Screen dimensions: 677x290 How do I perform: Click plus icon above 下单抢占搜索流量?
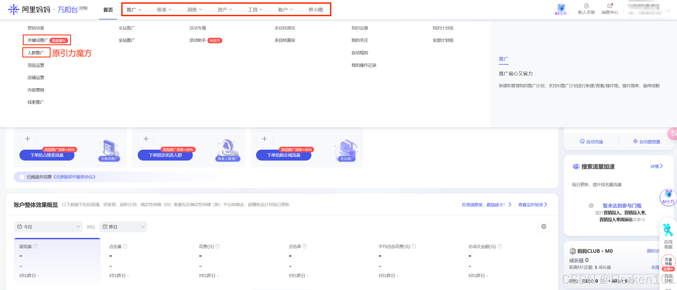[x=28, y=139]
